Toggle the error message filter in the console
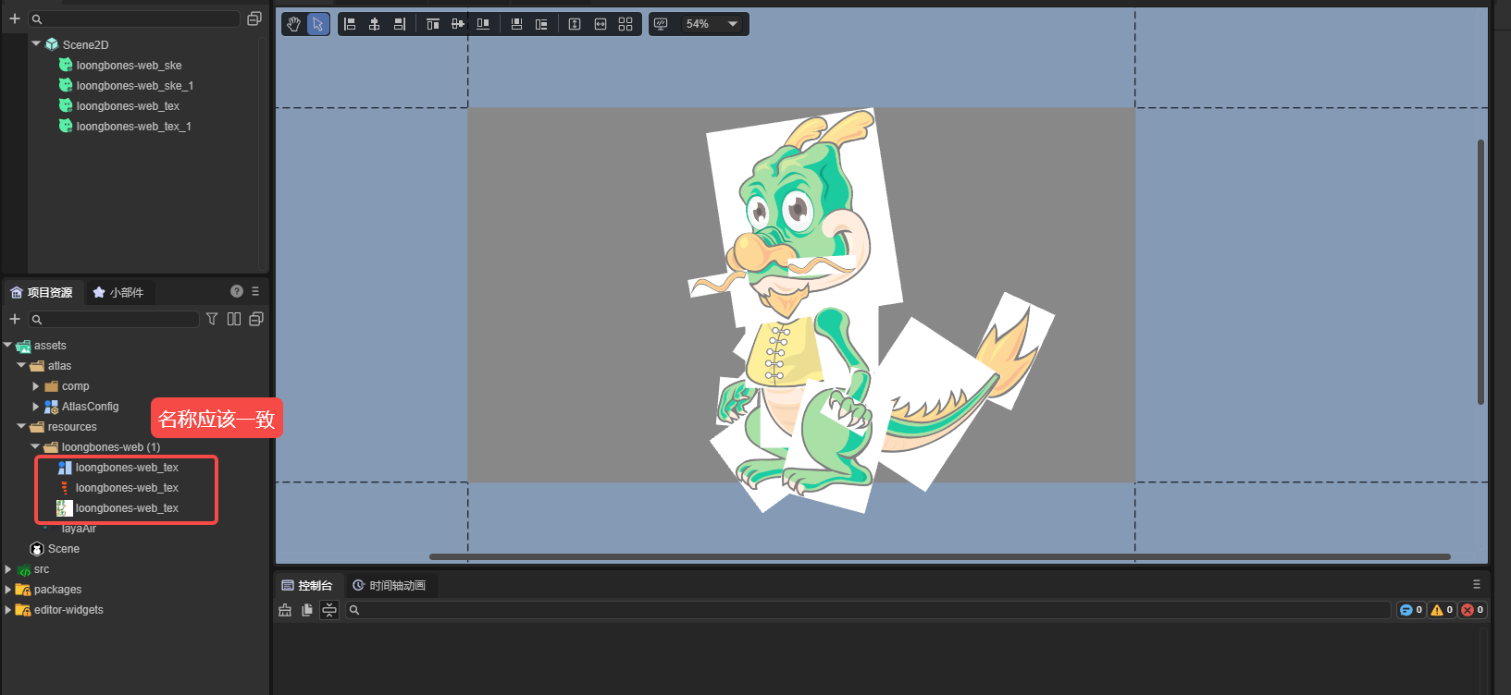1511x695 pixels. click(x=1472, y=610)
